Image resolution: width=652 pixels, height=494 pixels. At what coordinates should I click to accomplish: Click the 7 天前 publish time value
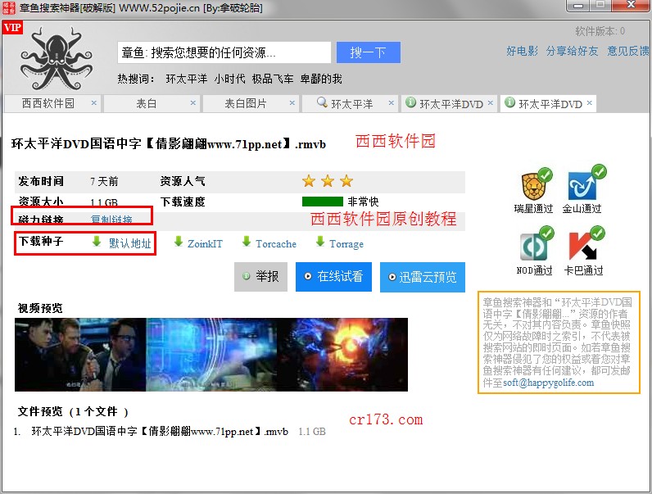pyautogui.click(x=104, y=181)
